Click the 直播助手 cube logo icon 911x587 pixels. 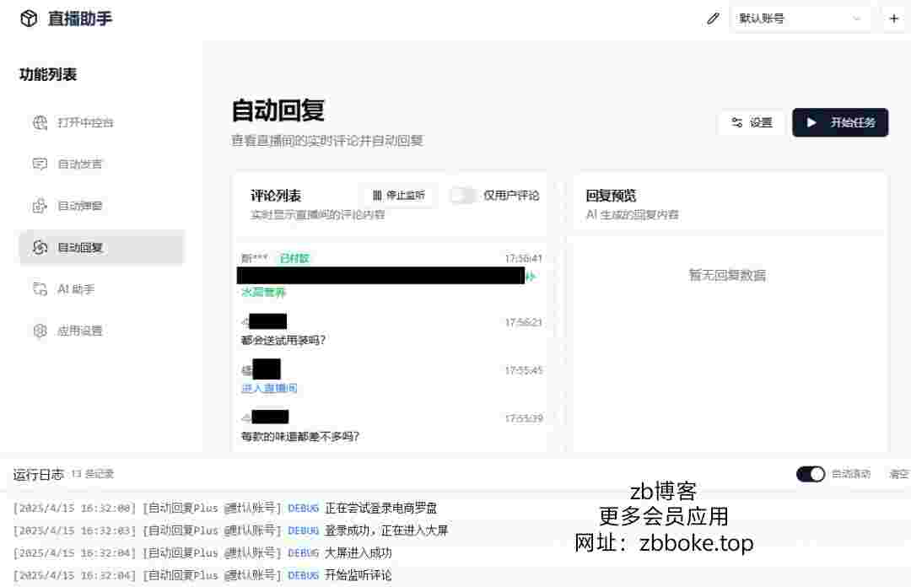[29, 19]
